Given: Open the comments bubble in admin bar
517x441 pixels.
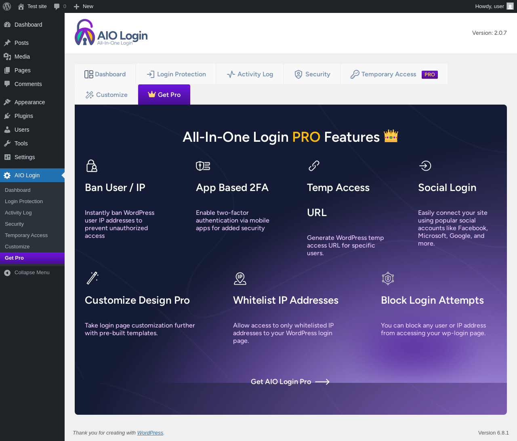Looking at the screenshot, I should pos(60,6).
